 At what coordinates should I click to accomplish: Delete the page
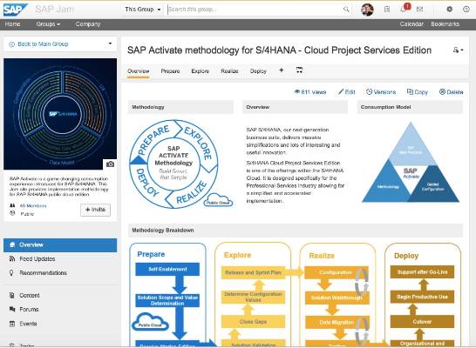click(451, 91)
